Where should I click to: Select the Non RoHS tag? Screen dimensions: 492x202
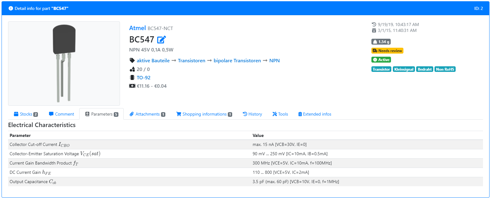point(445,69)
